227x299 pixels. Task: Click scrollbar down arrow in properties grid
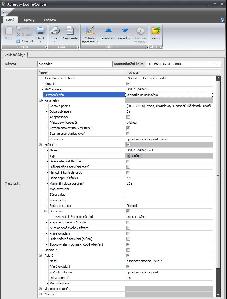pos(218,295)
